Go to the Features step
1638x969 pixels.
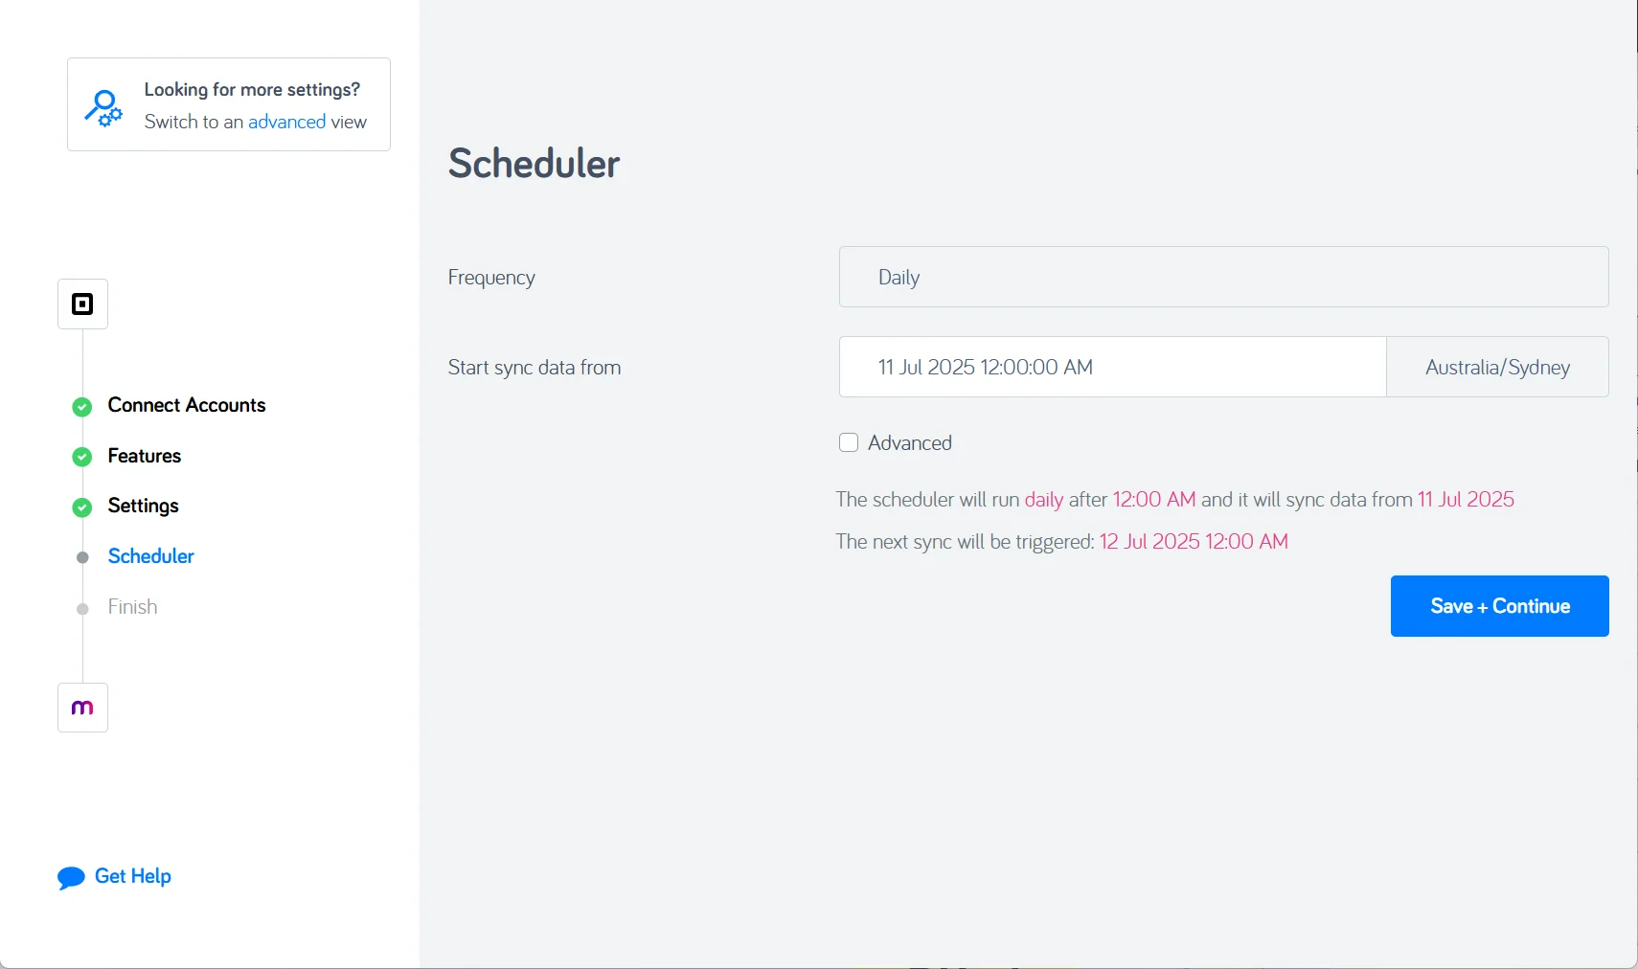pyautogui.click(x=145, y=456)
